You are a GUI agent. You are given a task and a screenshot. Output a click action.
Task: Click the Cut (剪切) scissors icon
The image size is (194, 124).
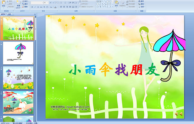8,1
